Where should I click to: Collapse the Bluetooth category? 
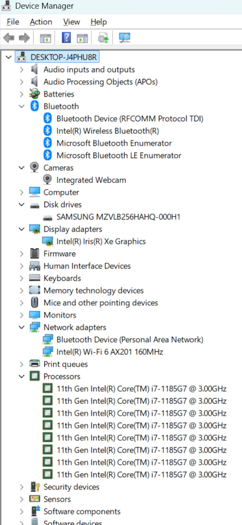point(22,106)
